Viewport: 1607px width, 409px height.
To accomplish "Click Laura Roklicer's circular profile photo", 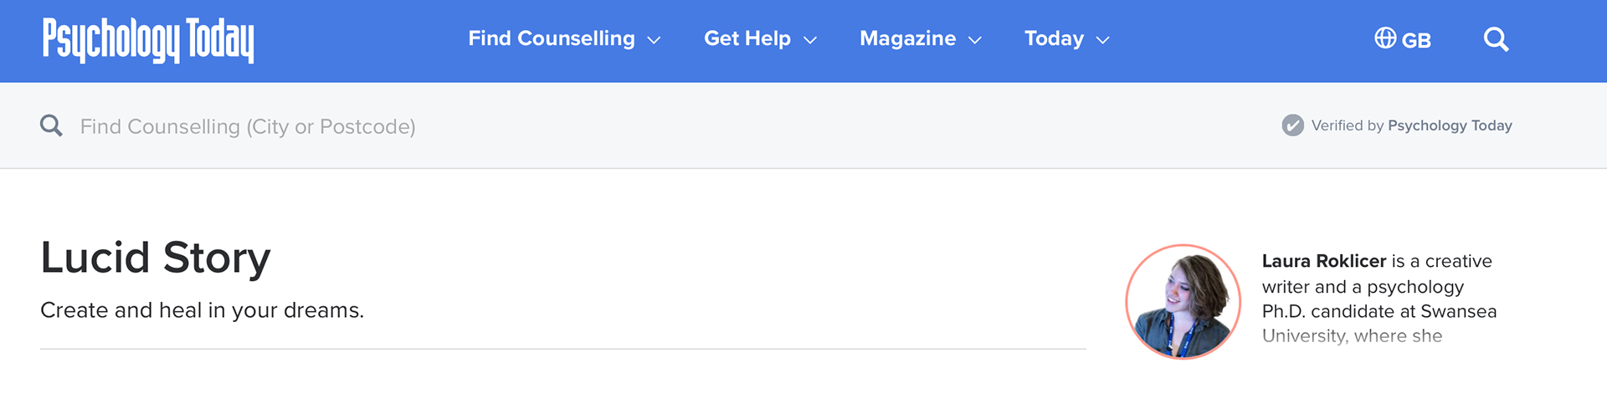I will [1183, 301].
